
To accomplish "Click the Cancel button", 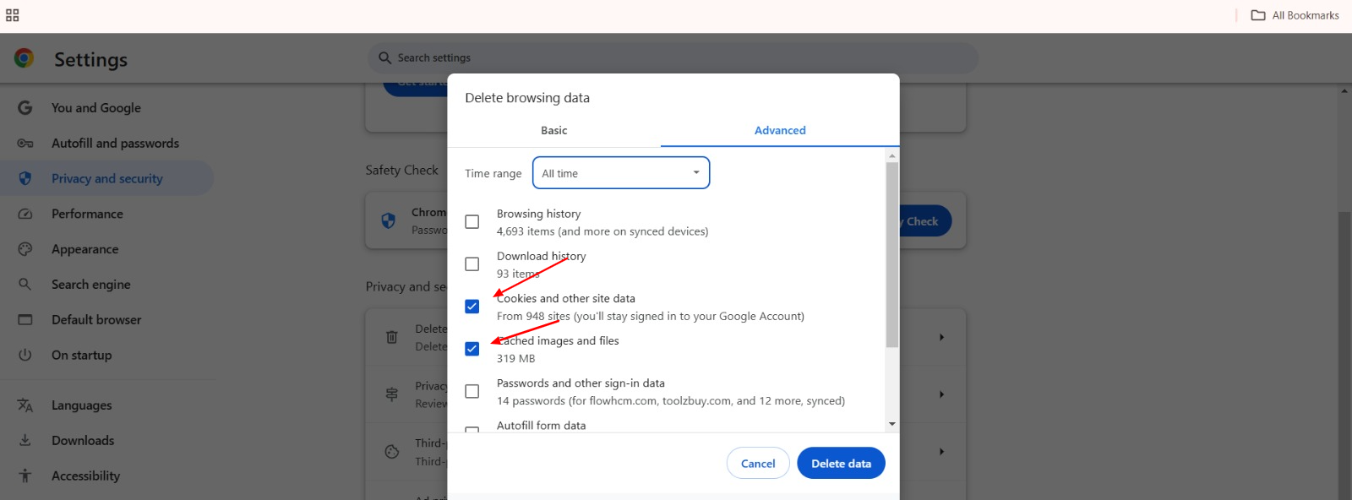I will (x=758, y=464).
